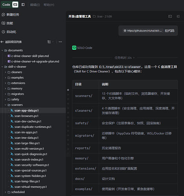
Task: Expand the cleaners folder
Action: point(6,72)
